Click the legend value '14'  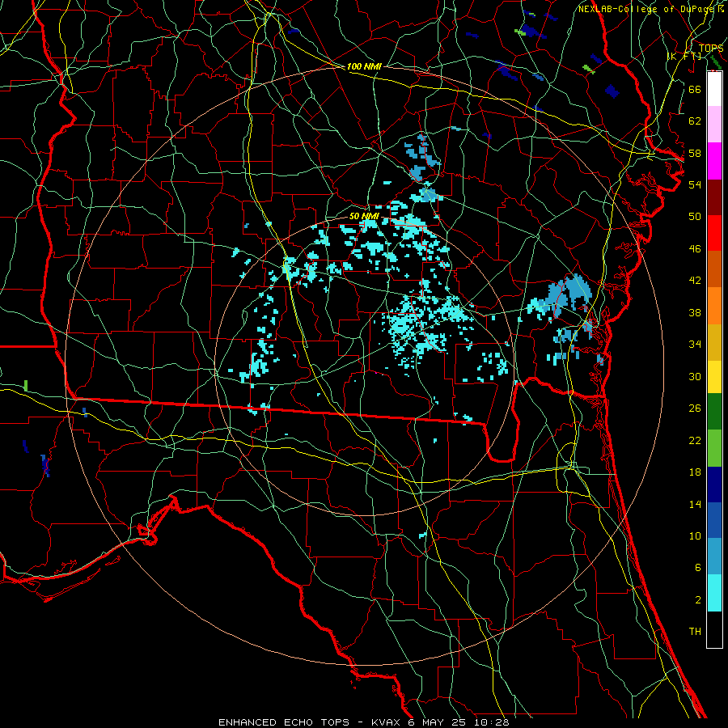pos(695,504)
